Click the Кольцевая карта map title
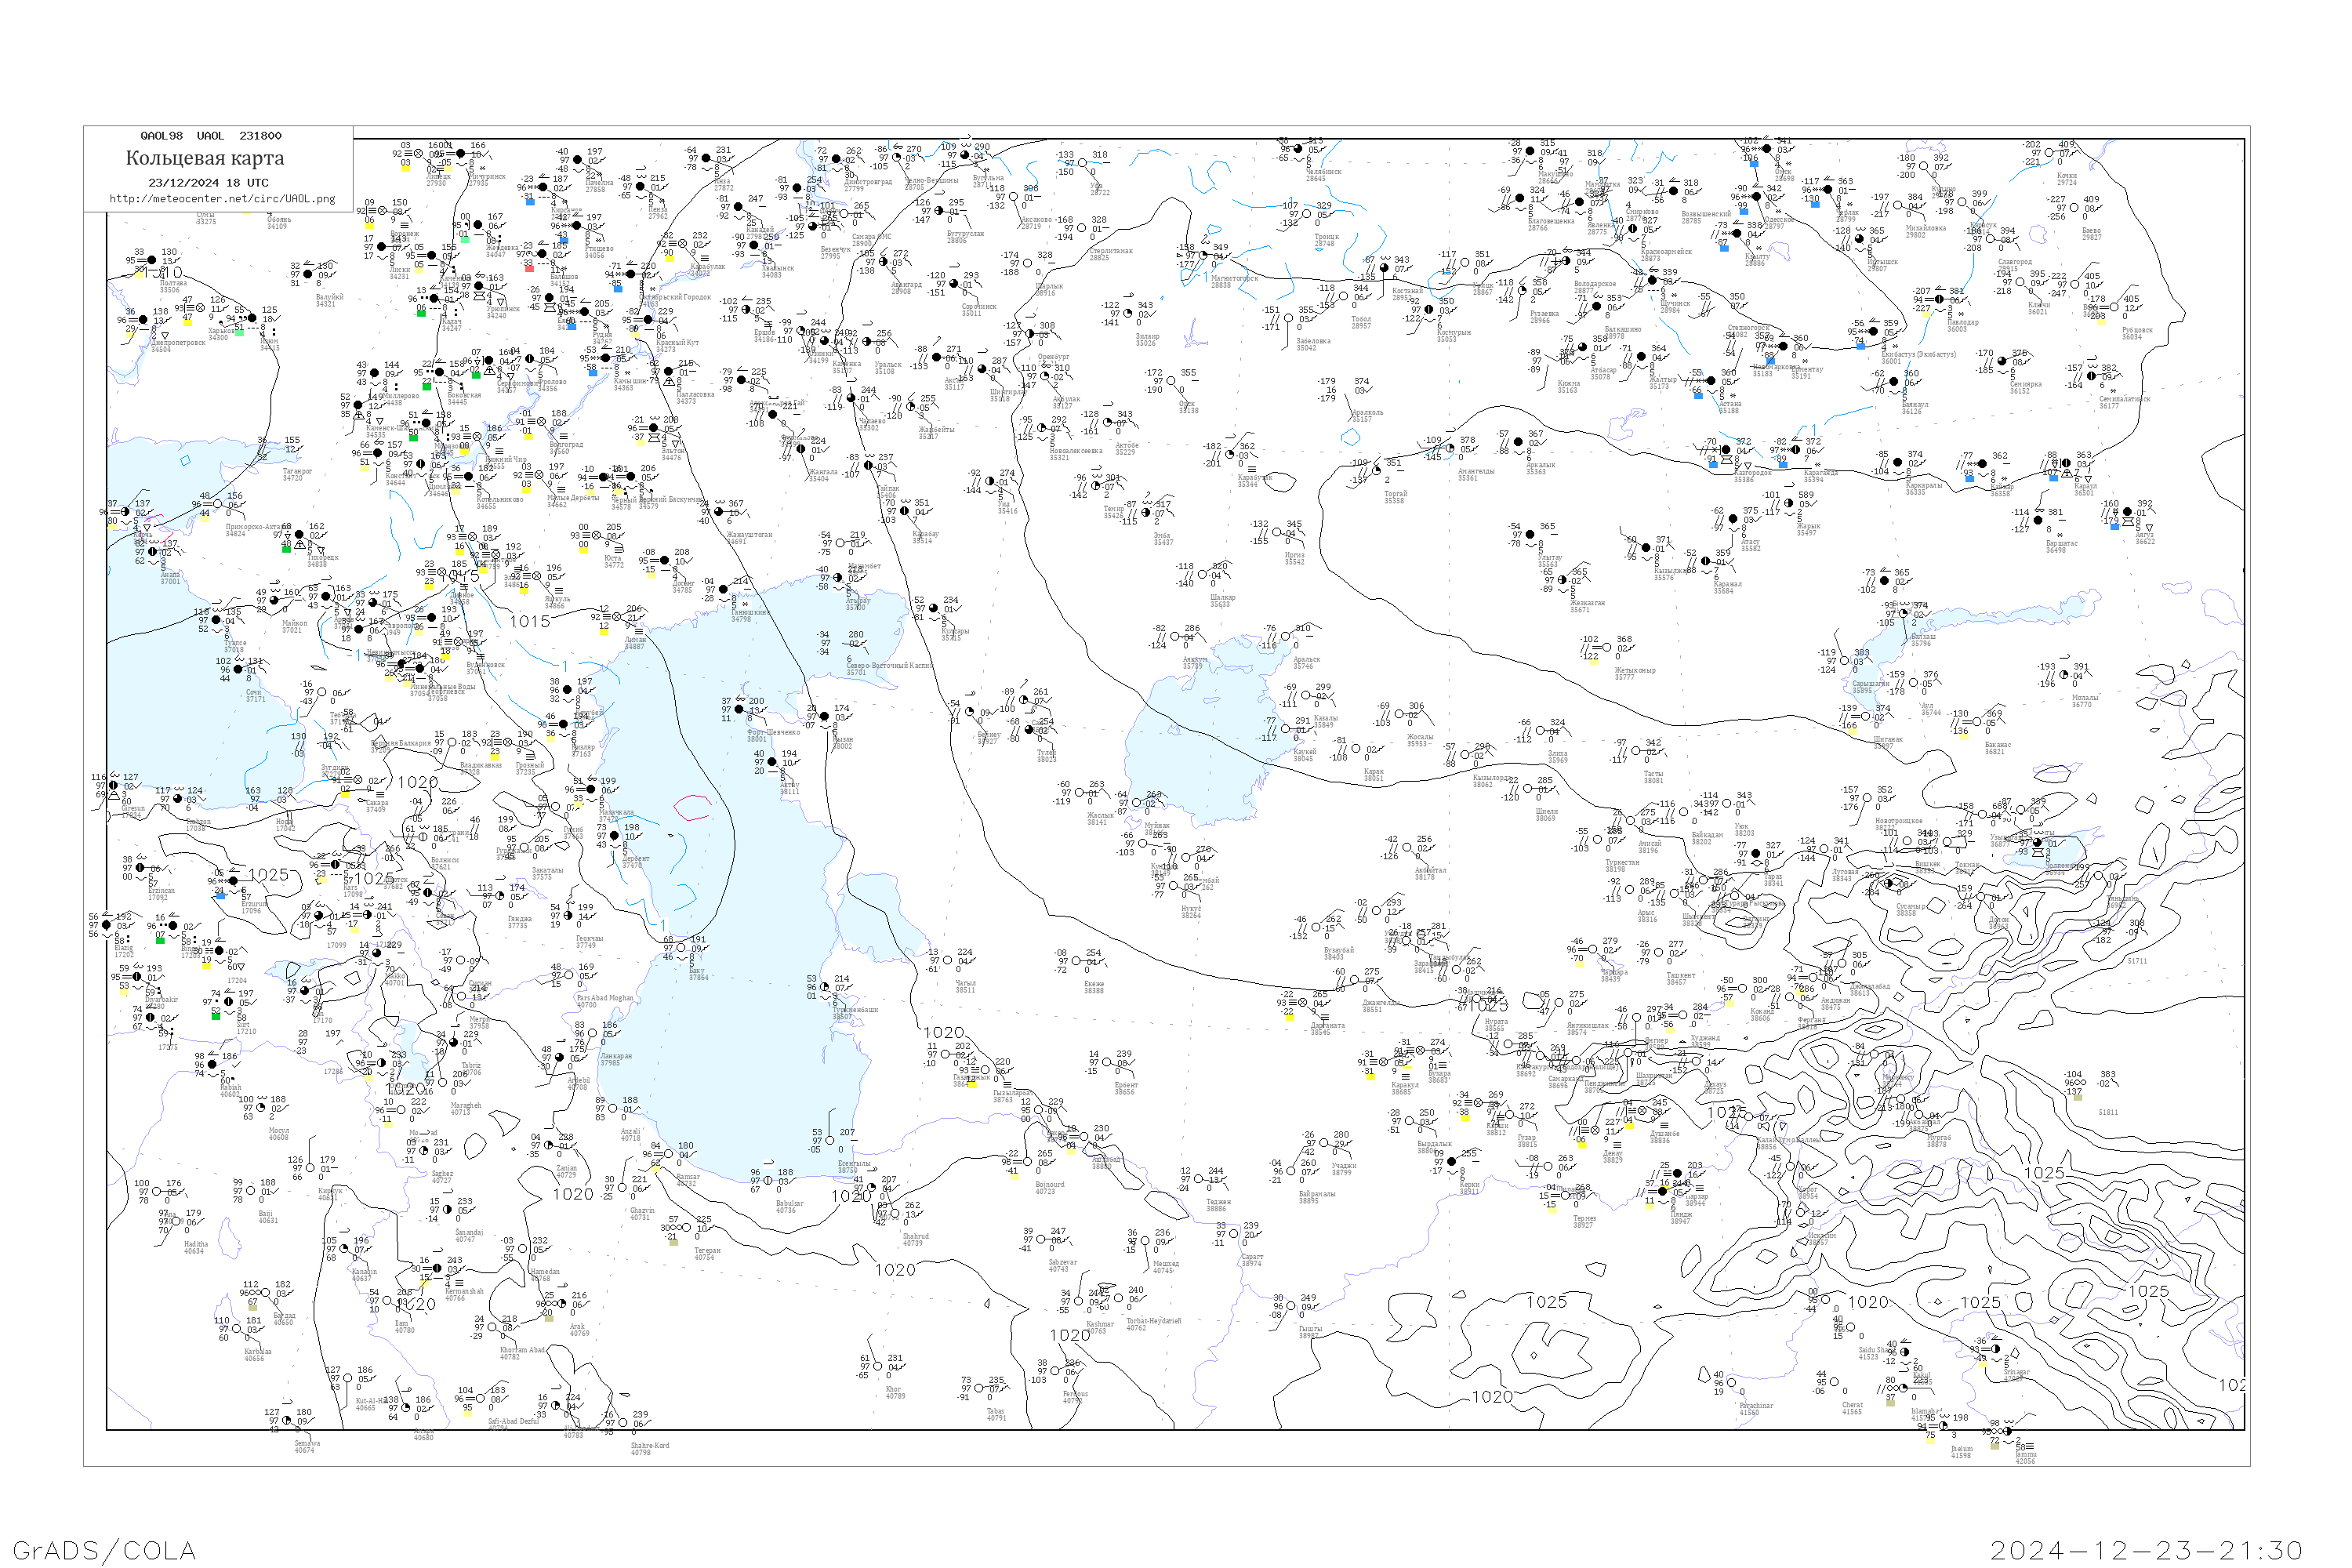Screen dimensions: 2352x1568 tap(204, 158)
